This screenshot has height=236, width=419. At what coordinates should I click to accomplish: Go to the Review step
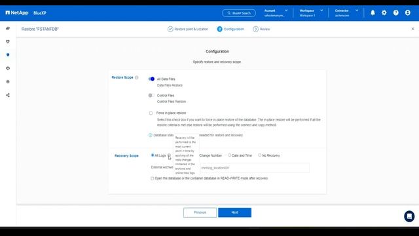261,29
